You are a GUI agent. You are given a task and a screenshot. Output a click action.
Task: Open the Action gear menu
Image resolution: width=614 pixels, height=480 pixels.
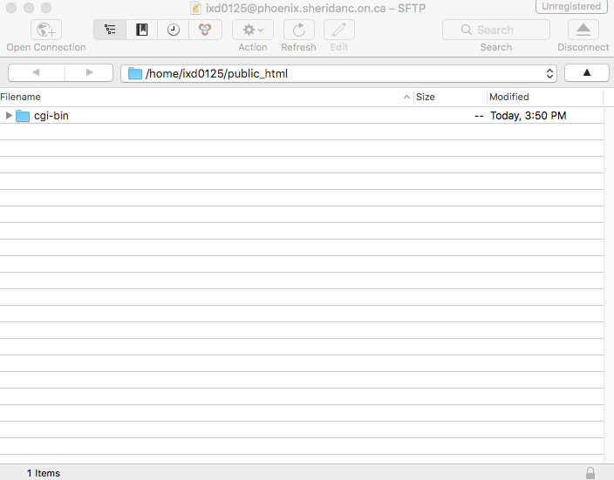coord(253,30)
